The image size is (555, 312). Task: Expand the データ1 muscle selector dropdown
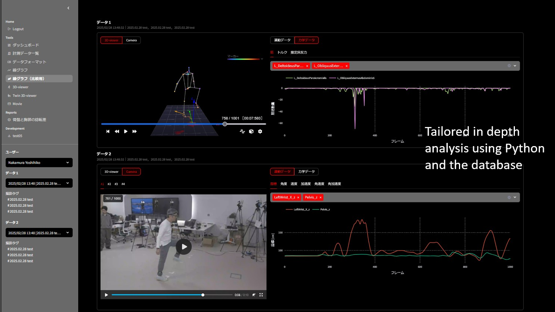point(515,66)
